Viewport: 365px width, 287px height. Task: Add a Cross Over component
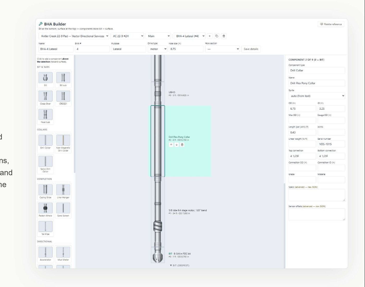(45, 98)
